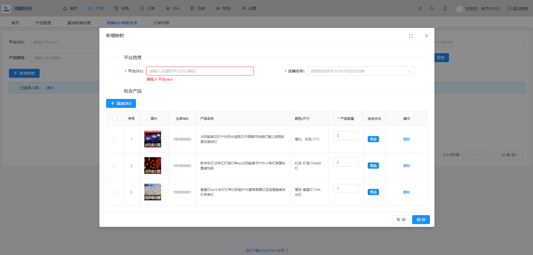Click the fullscreen expand icon in dialog header
533x255 pixels.
411,36
